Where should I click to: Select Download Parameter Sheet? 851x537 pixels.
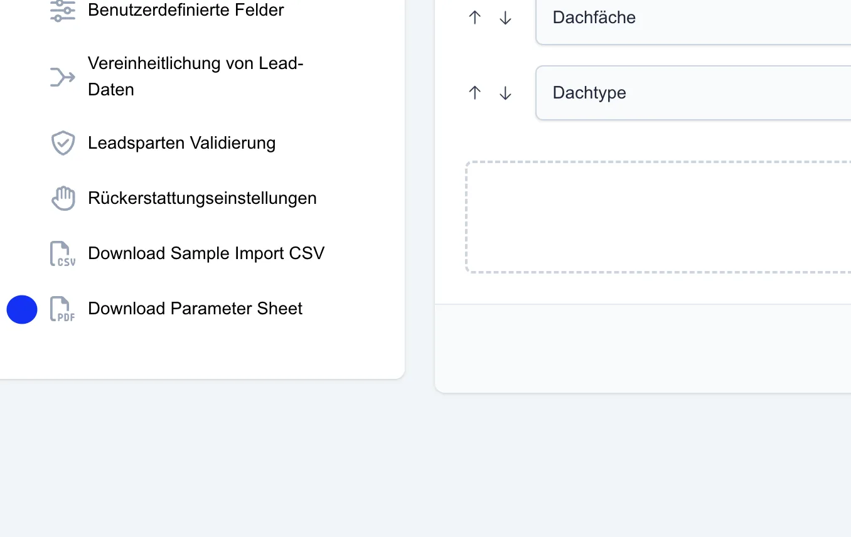pyautogui.click(x=195, y=309)
